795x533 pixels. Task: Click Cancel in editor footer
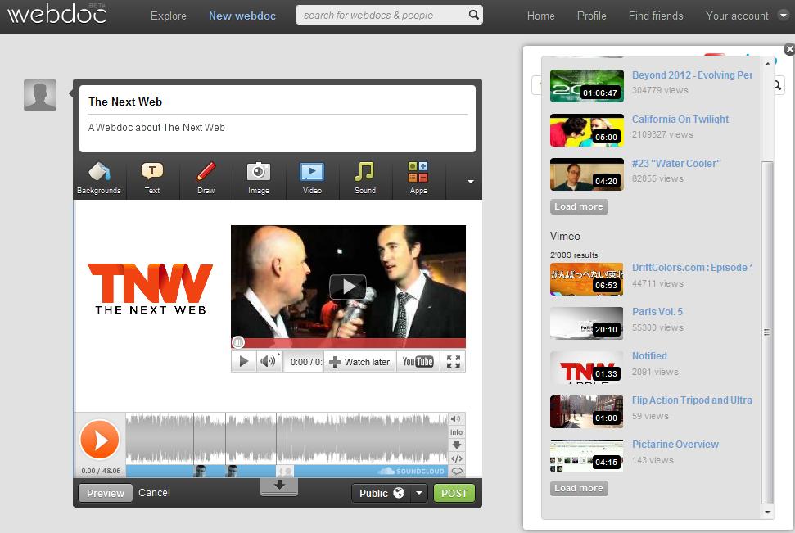pos(154,492)
